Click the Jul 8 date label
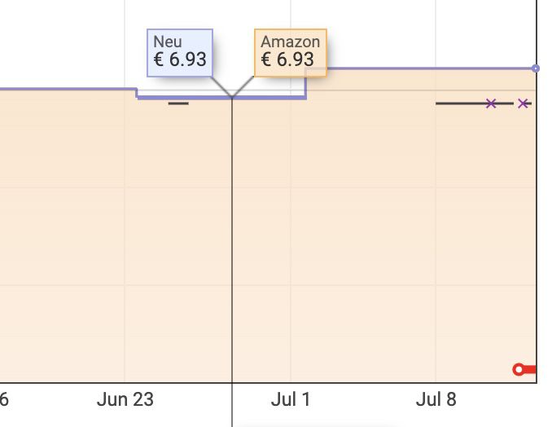552x427 pixels. pyautogui.click(x=436, y=399)
